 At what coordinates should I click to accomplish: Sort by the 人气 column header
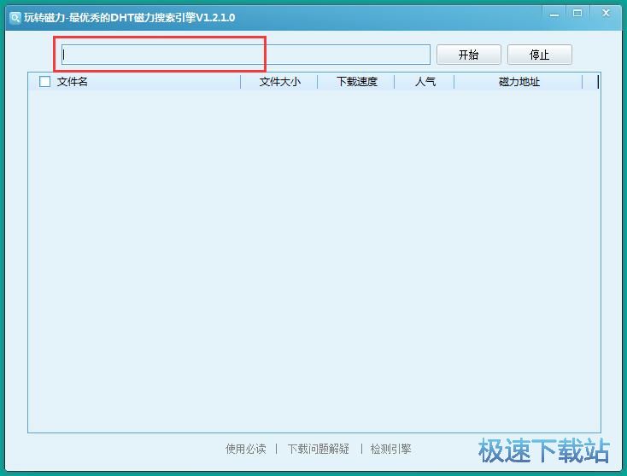tap(425, 82)
